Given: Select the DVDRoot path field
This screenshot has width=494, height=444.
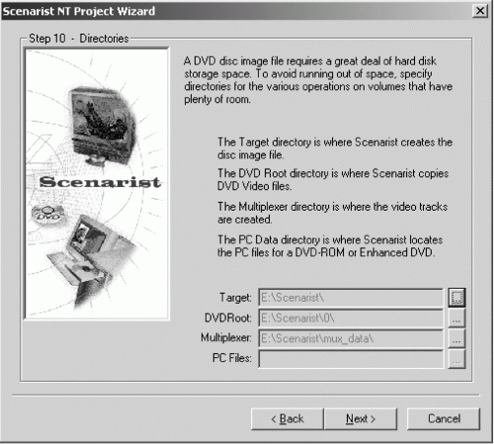Looking at the screenshot, I should click(x=351, y=318).
